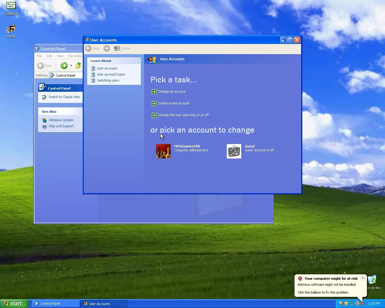The width and height of the screenshot is (385, 308).
Task: Click the Help and Support question icon
Action: coord(45,126)
